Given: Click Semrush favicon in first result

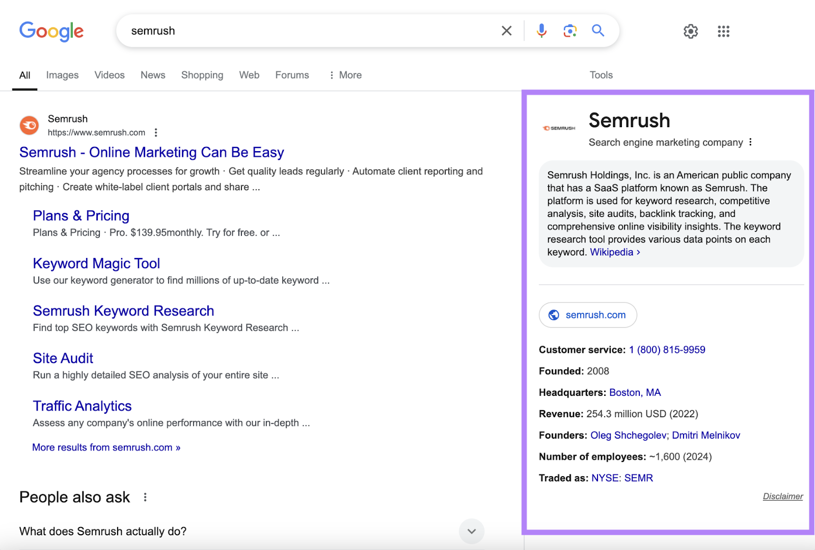Looking at the screenshot, I should click(x=30, y=125).
